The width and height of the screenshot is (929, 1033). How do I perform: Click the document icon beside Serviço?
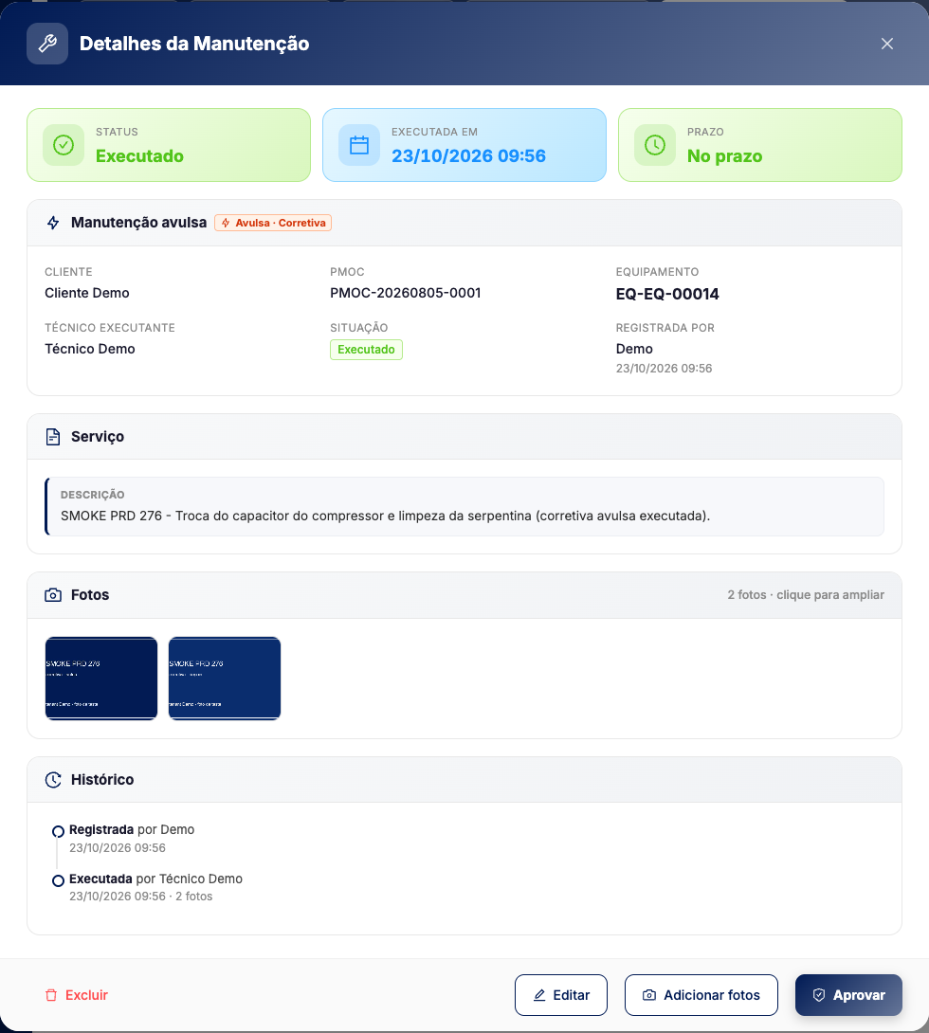pos(53,437)
